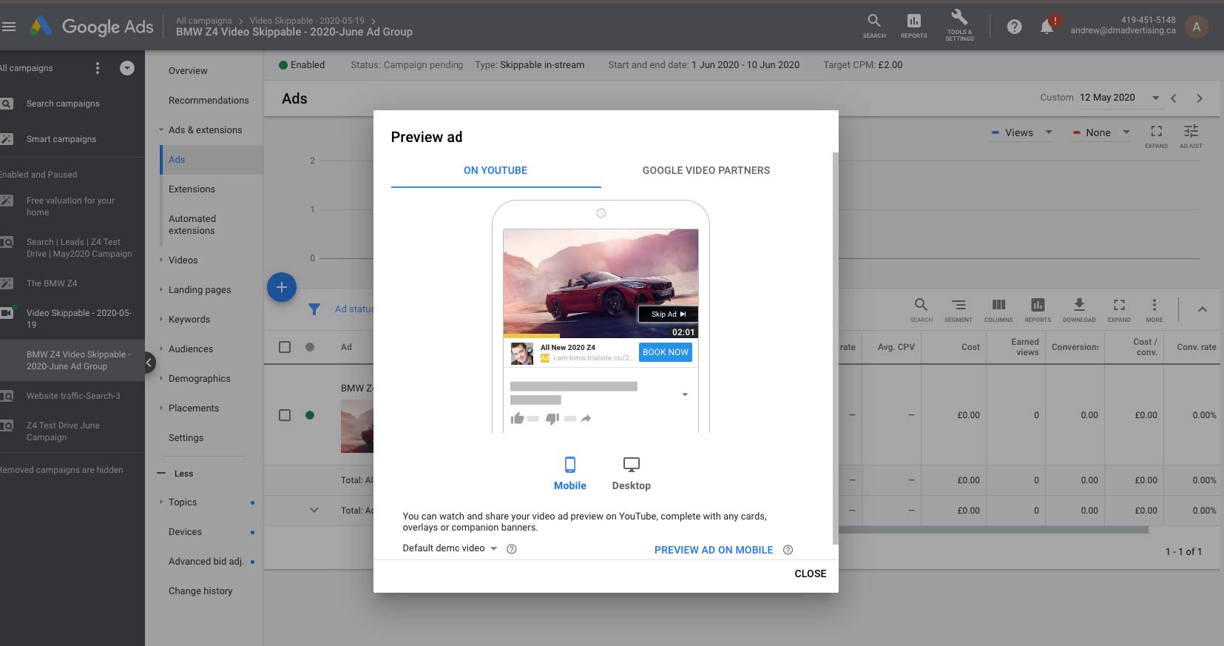
Task: Expand the video description arrow in preview
Action: click(685, 394)
